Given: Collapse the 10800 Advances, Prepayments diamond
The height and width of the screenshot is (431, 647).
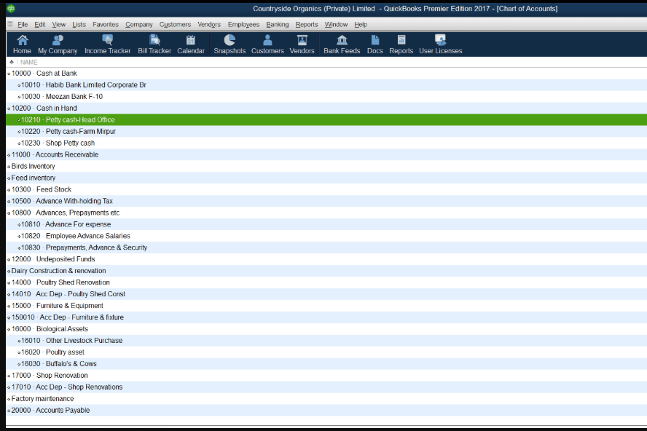Looking at the screenshot, I should click(9, 213).
